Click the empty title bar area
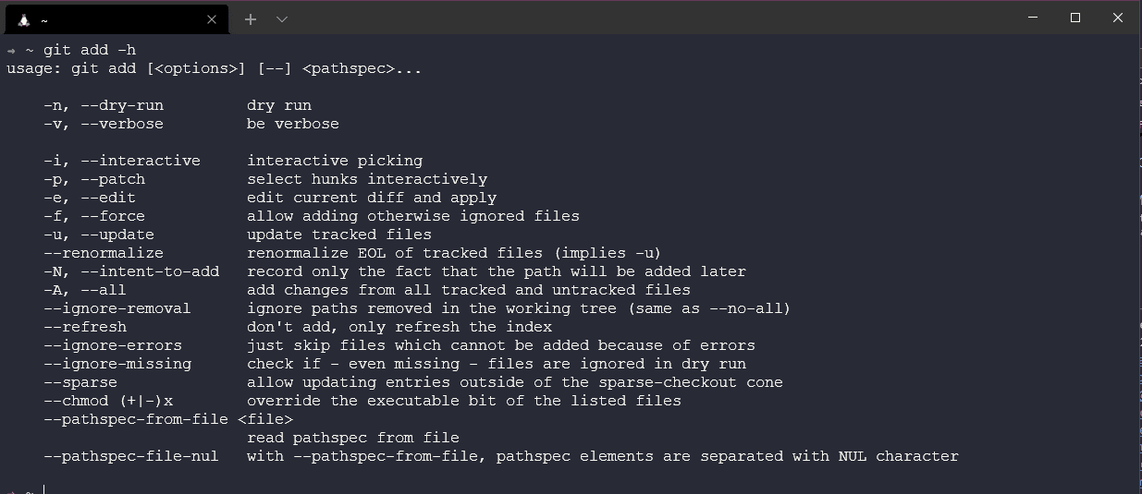This screenshot has height=494, width=1142. (647, 18)
